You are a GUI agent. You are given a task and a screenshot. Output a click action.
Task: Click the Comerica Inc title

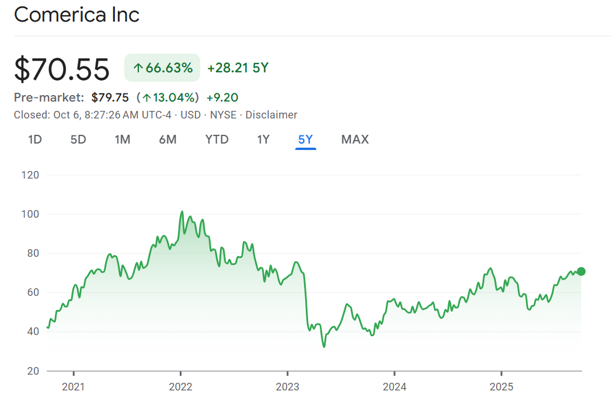[x=76, y=15]
